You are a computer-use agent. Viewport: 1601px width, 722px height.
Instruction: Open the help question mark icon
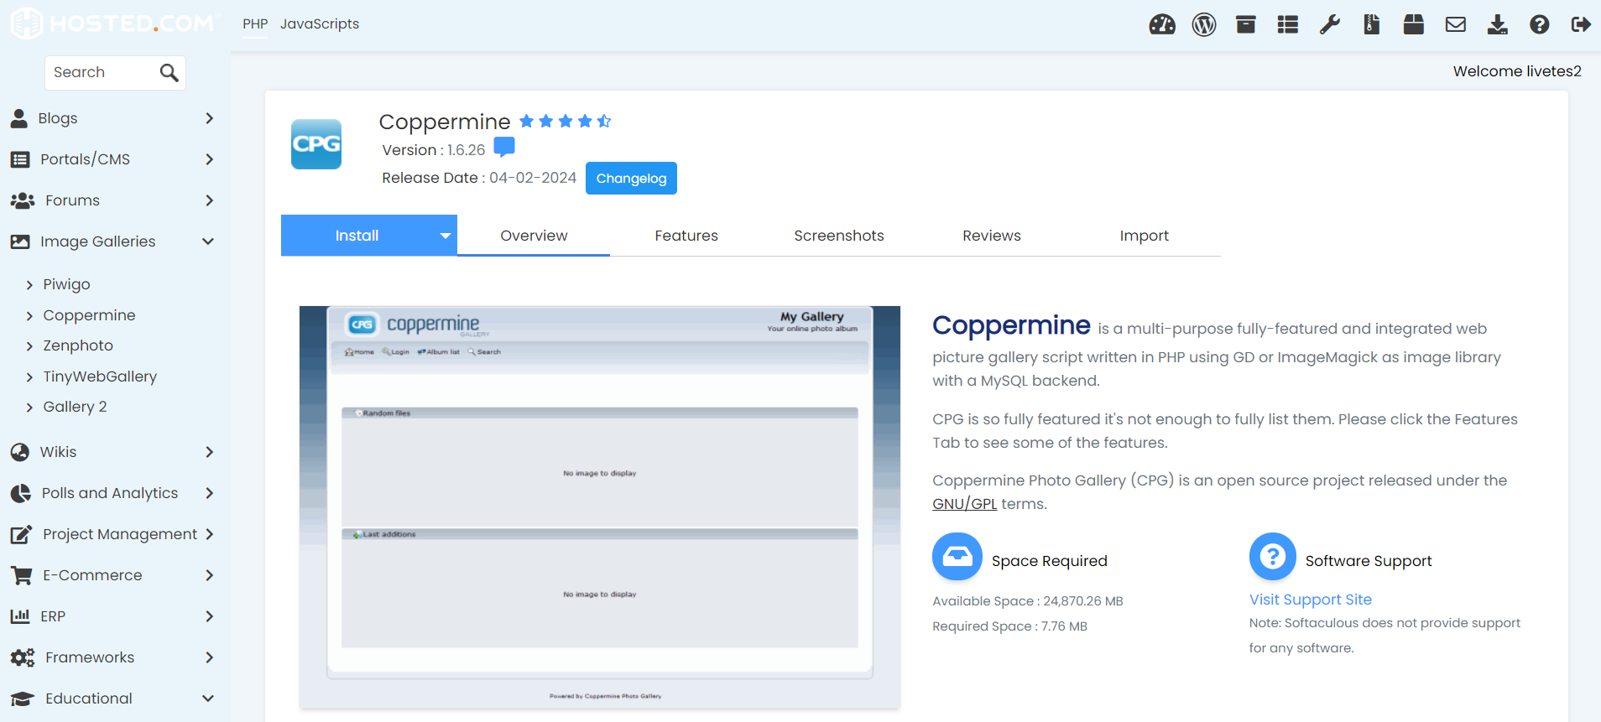click(1540, 24)
